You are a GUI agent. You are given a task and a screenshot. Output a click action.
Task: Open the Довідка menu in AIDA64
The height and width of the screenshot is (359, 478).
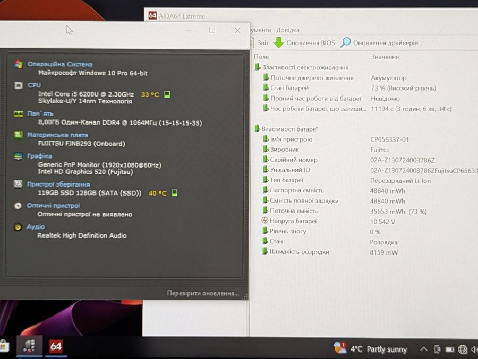pos(287,30)
